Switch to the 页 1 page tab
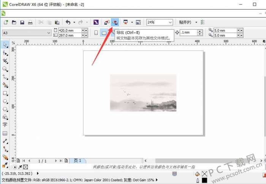266x184 pixels. (x=78, y=160)
